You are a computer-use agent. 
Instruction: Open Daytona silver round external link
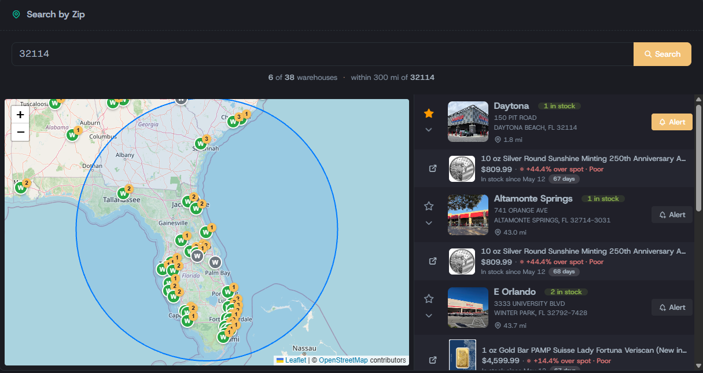point(433,169)
